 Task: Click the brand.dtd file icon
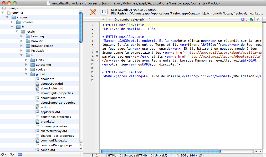[x=37, y=121]
